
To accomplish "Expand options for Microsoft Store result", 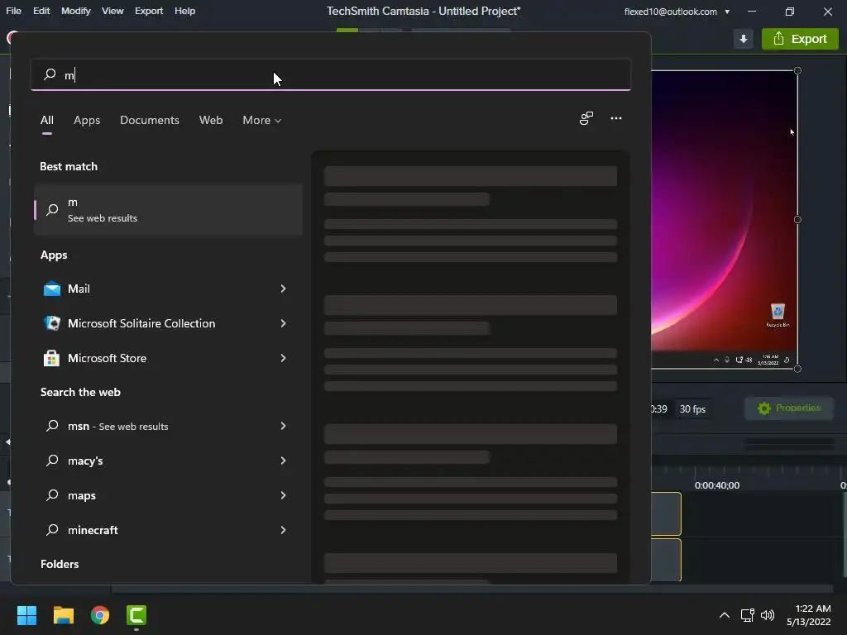I will point(283,358).
